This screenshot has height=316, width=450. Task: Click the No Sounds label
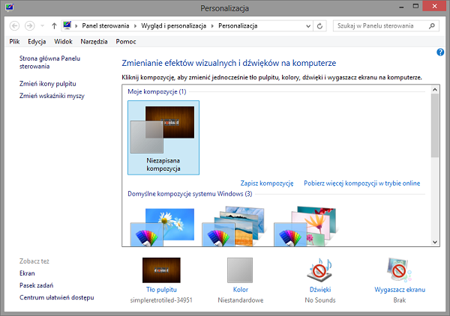tap(320, 300)
